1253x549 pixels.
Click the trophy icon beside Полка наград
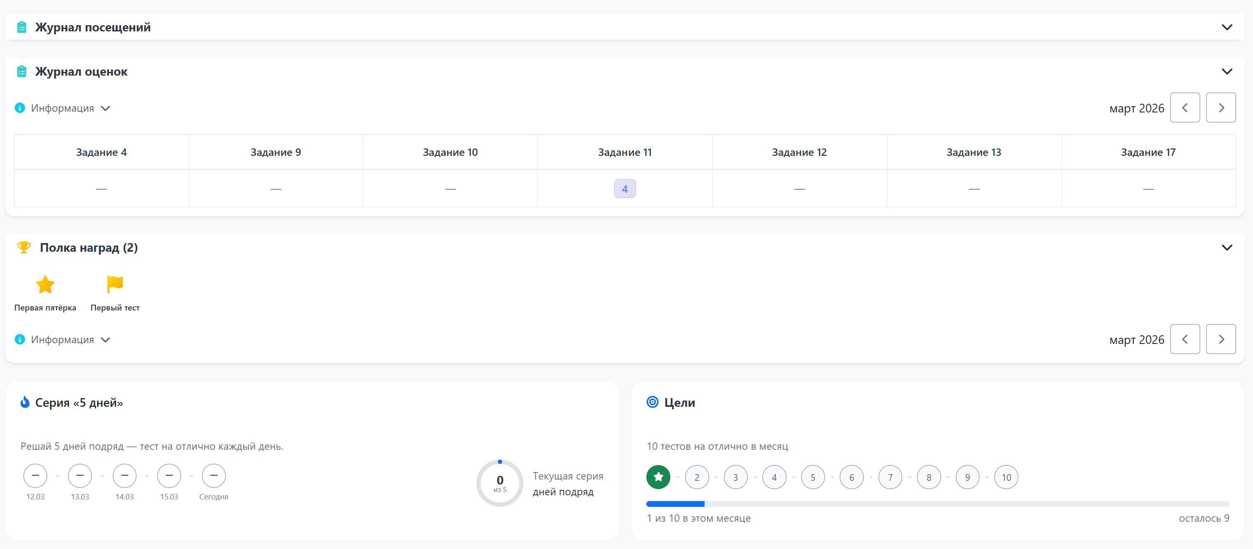tap(24, 247)
